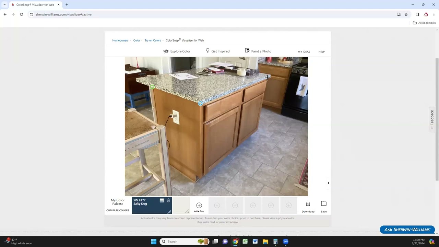Open Ask Sherwin-Williams chat
The width and height of the screenshot is (439, 247).
coord(407,230)
